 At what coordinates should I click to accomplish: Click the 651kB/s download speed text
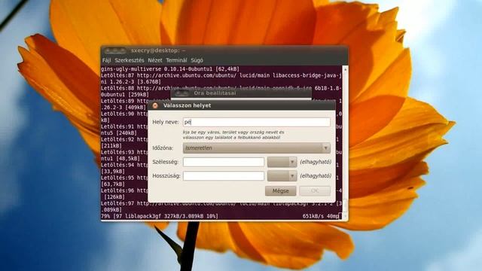[x=313, y=216]
